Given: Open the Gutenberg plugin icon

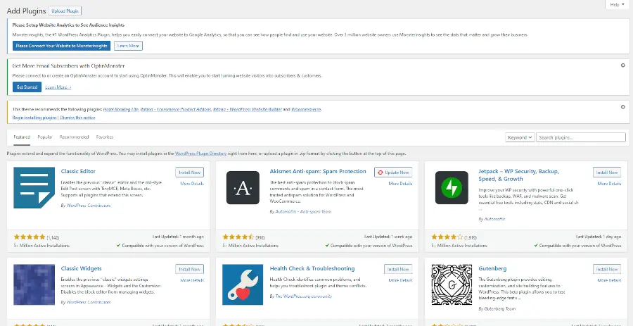Looking at the screenshot, I should 452,284.
